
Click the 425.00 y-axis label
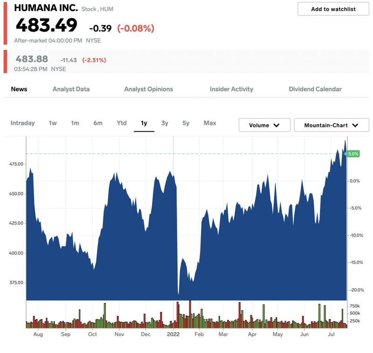coord(16,223)
